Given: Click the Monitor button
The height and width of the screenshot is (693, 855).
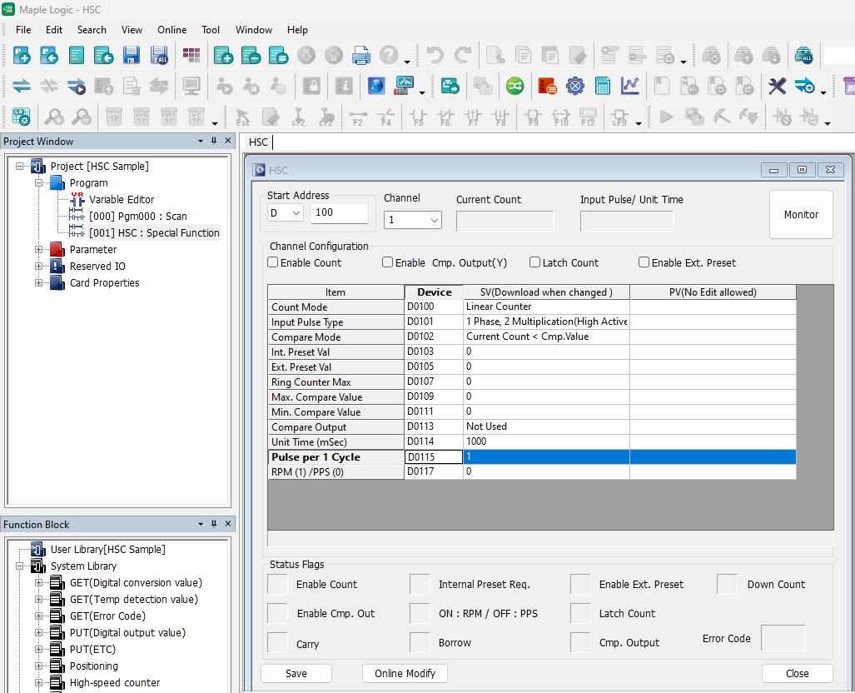Looking at the screenshot, I should pos(801,215).
